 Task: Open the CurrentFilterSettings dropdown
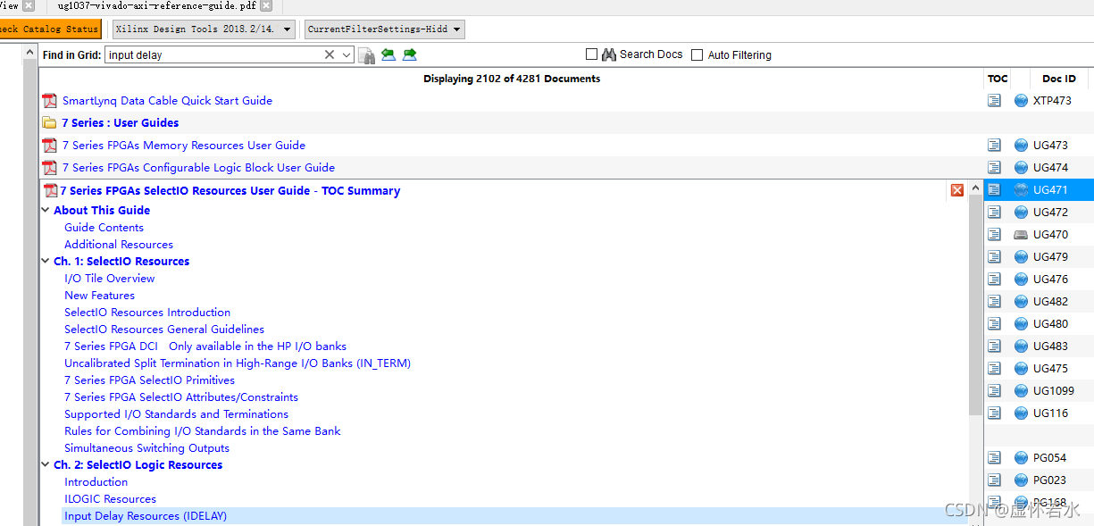click(x=385, y=29)
